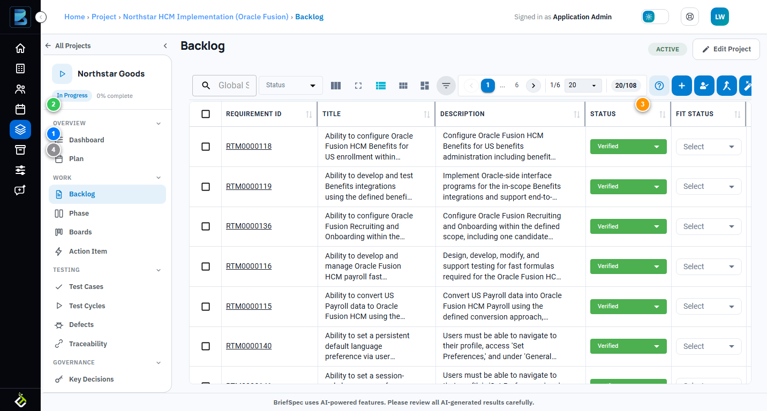Check the select-all checkbox in table header

(206, 114)
